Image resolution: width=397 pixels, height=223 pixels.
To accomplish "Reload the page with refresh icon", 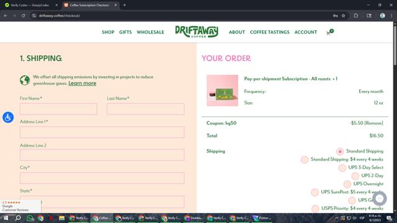I will (24, 15).
